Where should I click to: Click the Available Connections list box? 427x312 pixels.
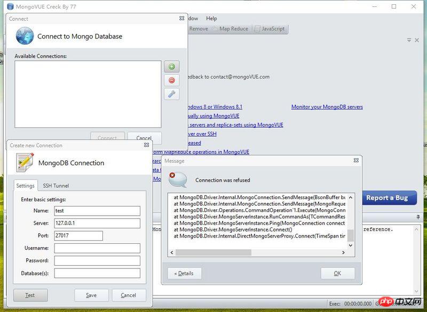pyautogui.click(x=88, y=94)
